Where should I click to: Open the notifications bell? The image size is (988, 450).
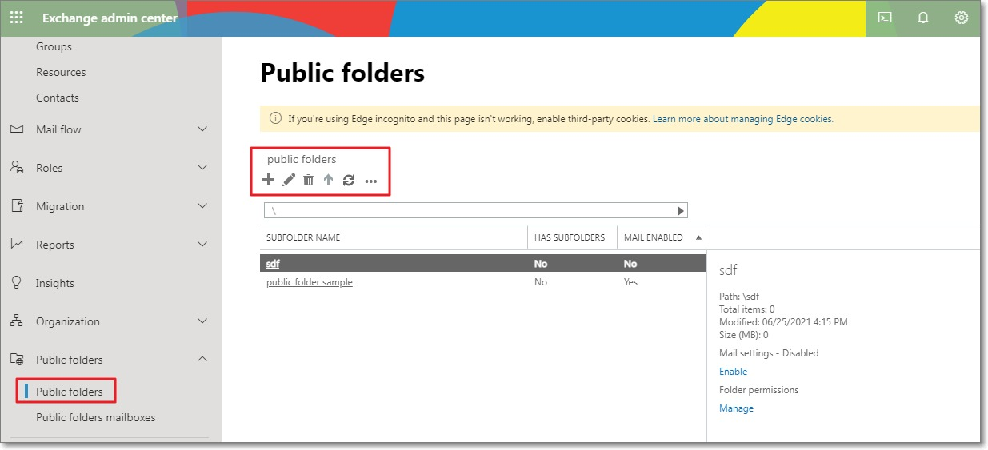coord(923,18)
